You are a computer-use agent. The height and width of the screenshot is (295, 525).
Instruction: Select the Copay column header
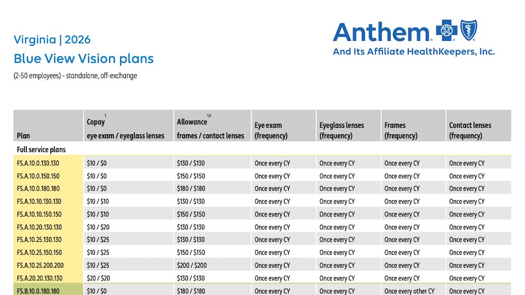(x=126, y=129)
